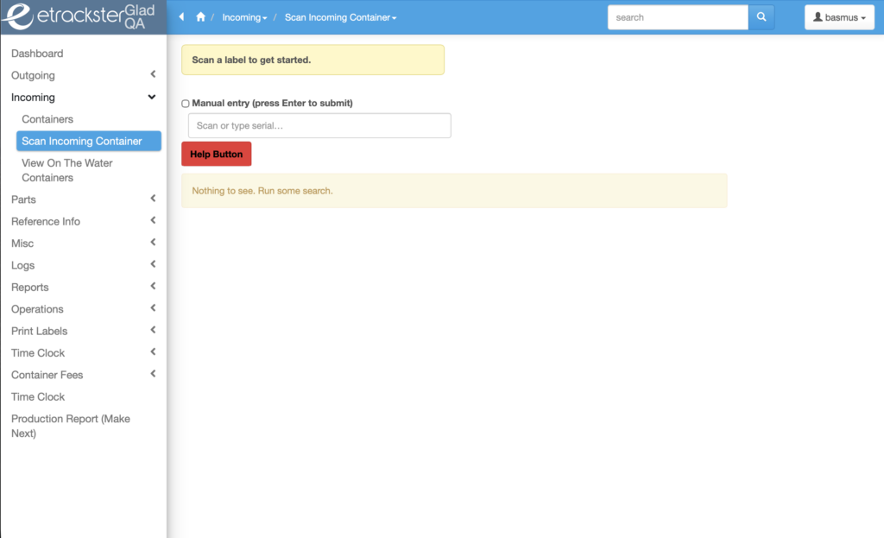Open the Dashboard page
Image resolution: width=884 pixels, height=538 pixels.
pos(37,54)
